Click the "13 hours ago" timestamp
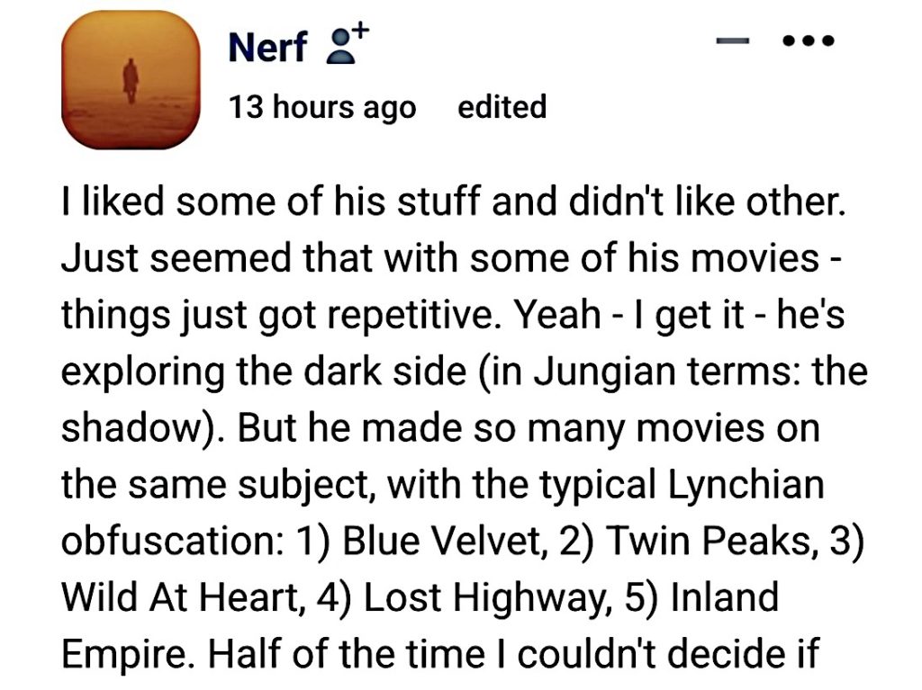Image resolution: width=922 pixels, height=690 pixels. pyautogui.click(x=322, y=108)
